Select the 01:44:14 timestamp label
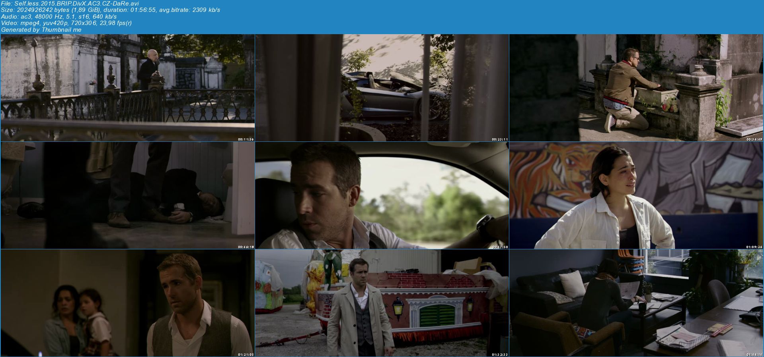Viewport: 764px width, 357px height. pyautogui.click(x=754, y=354)
